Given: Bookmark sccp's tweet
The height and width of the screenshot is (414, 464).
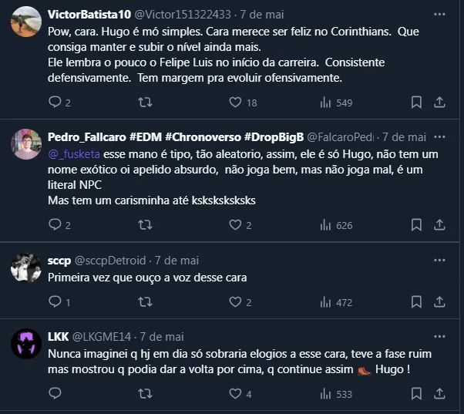Looking at the screenshot, I should (416, 302).
